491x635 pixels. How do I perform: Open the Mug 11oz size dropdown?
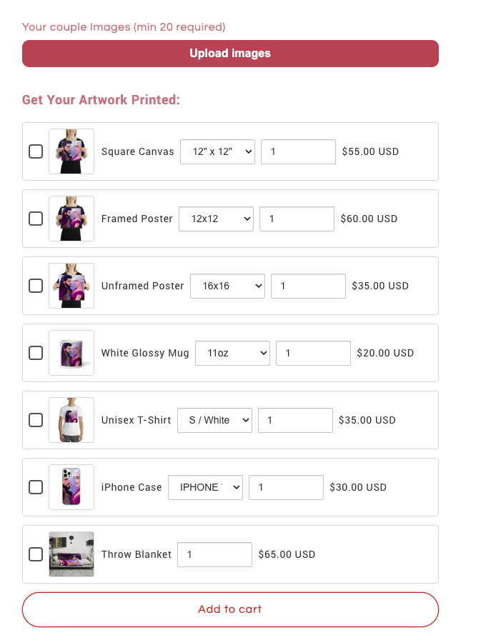pyautogui.click(x=232, y=353)
